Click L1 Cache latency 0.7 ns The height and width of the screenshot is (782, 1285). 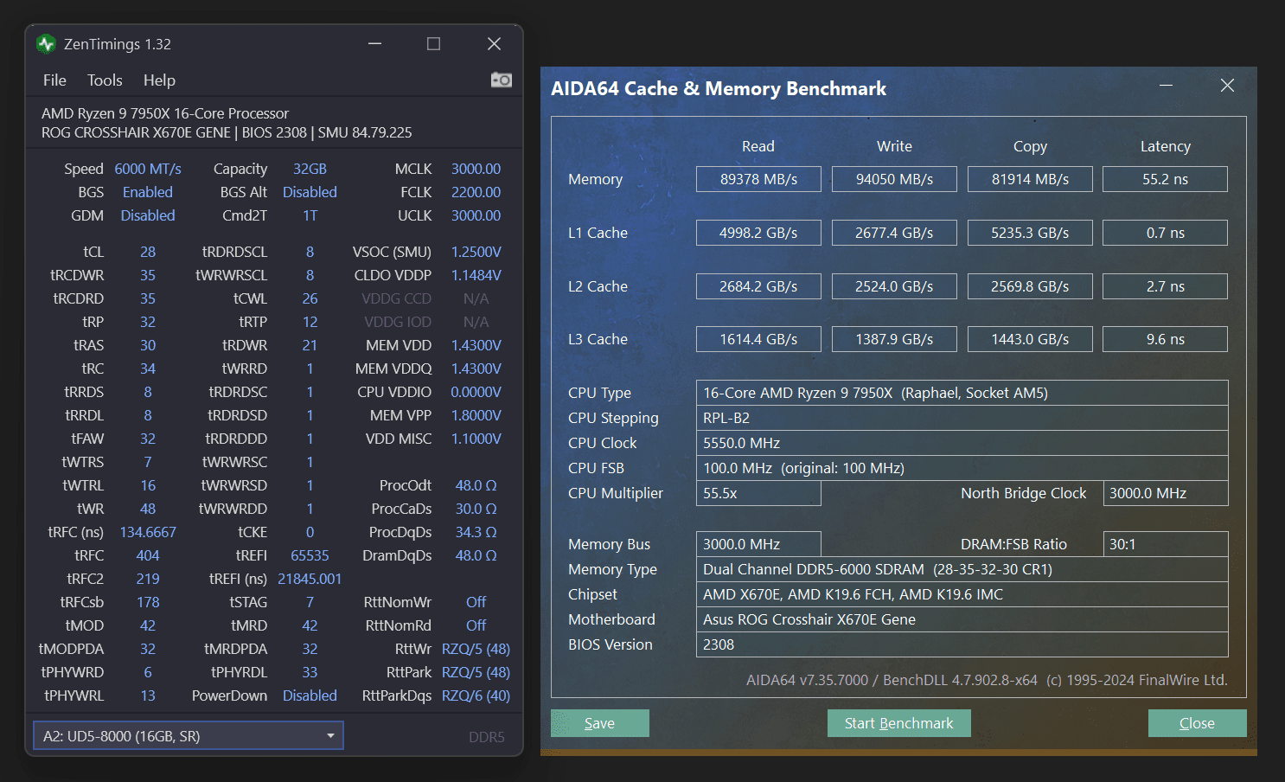(1166, 233)
